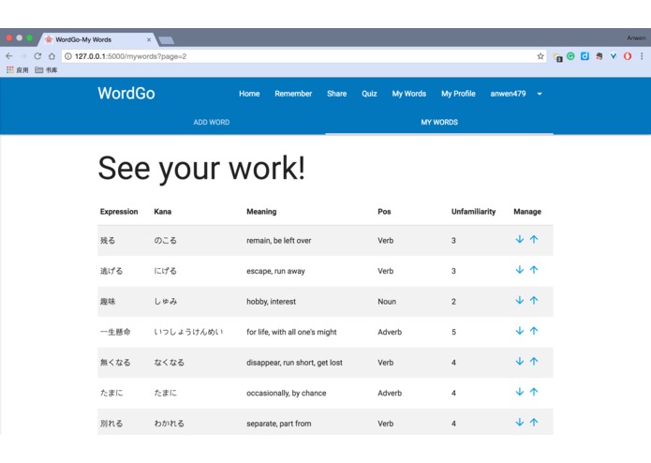Image resolution: width=651 pixels, height=463 pixels.
Task: Open the My Words nav link
Action: point(409,94)
